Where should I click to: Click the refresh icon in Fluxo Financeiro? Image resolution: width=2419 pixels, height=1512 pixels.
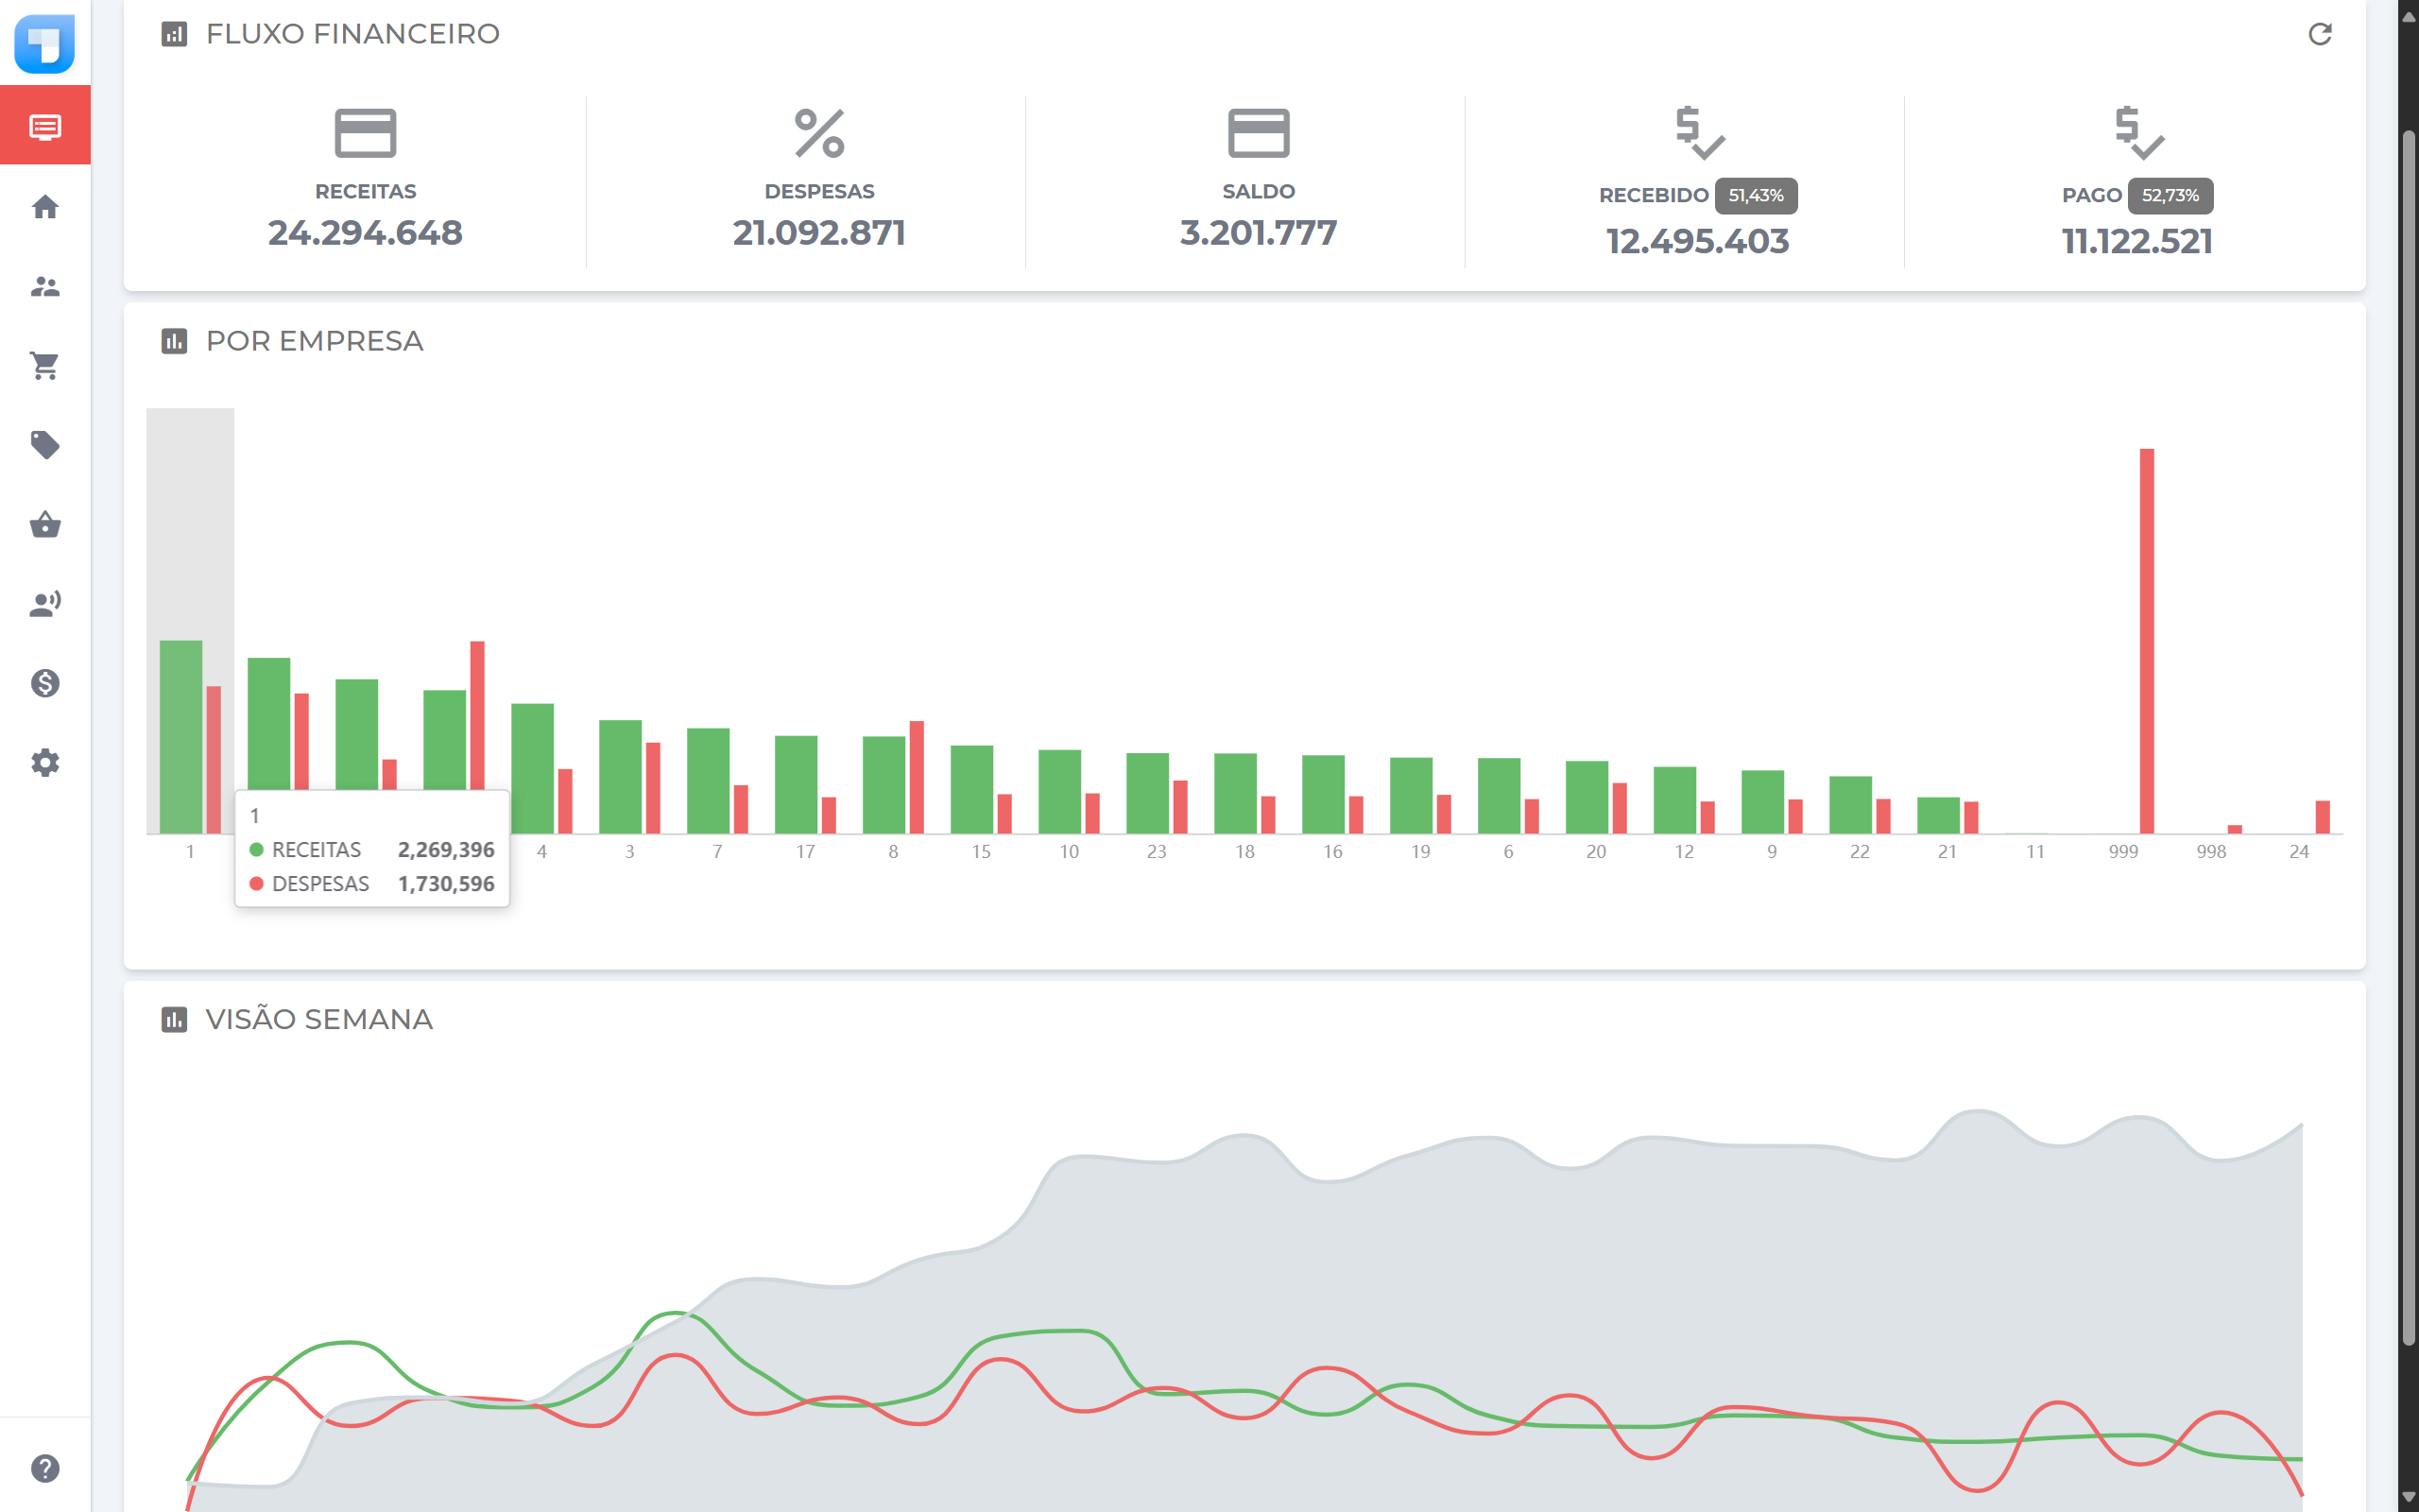[x=2319, y=35]
